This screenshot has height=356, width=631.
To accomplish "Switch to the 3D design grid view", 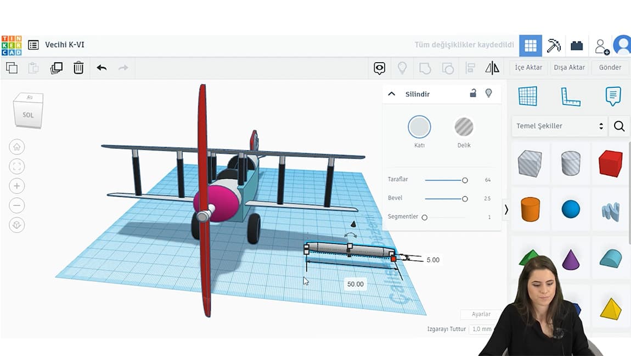I will click(530, 46).
